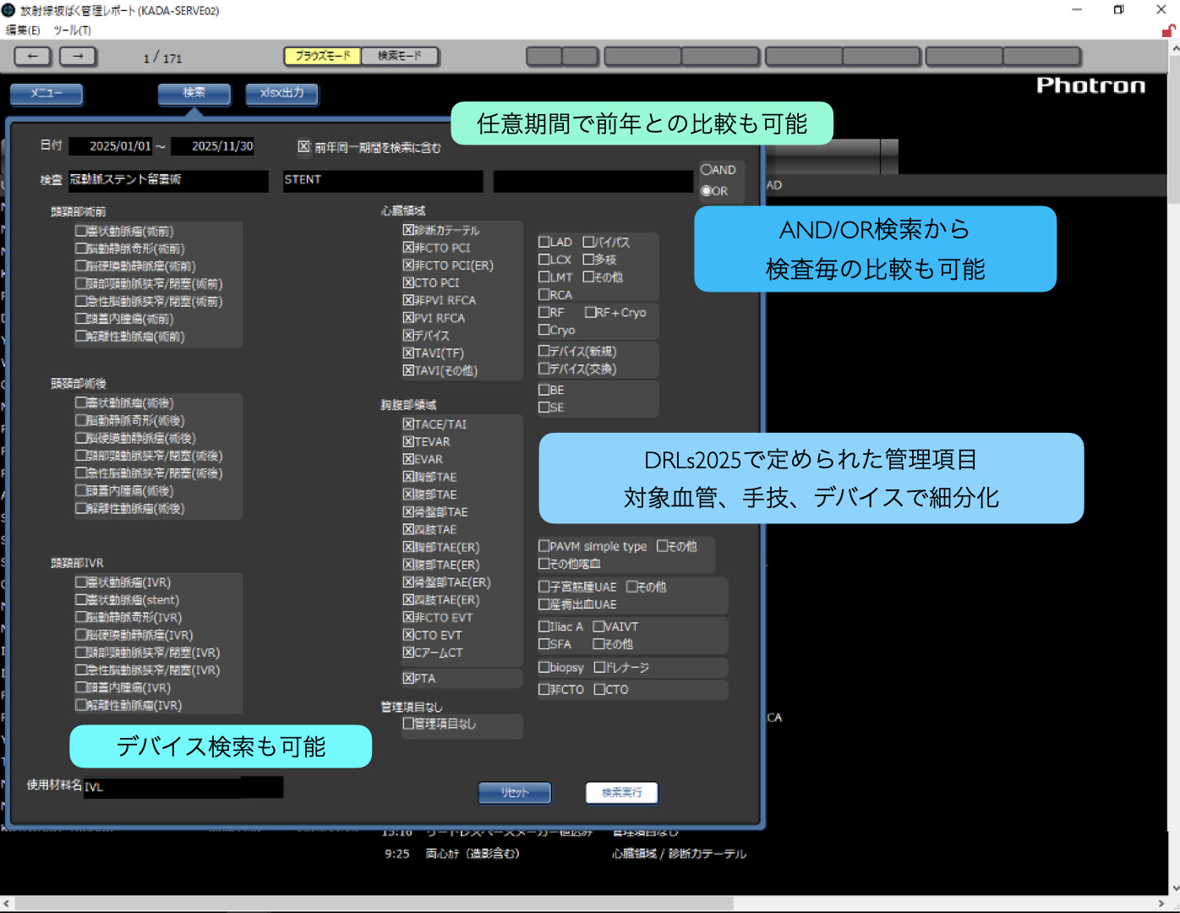This screenshot has width=1180, height=913.
Task: Uncheck PVI RFCA checkbox
Action: pyautogui.click(x=408, y=318)
